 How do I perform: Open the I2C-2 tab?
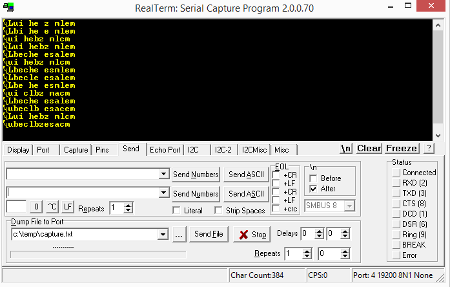click(224, 150)
